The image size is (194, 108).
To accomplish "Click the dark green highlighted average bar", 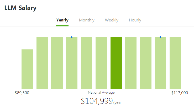I will point(116,63).
